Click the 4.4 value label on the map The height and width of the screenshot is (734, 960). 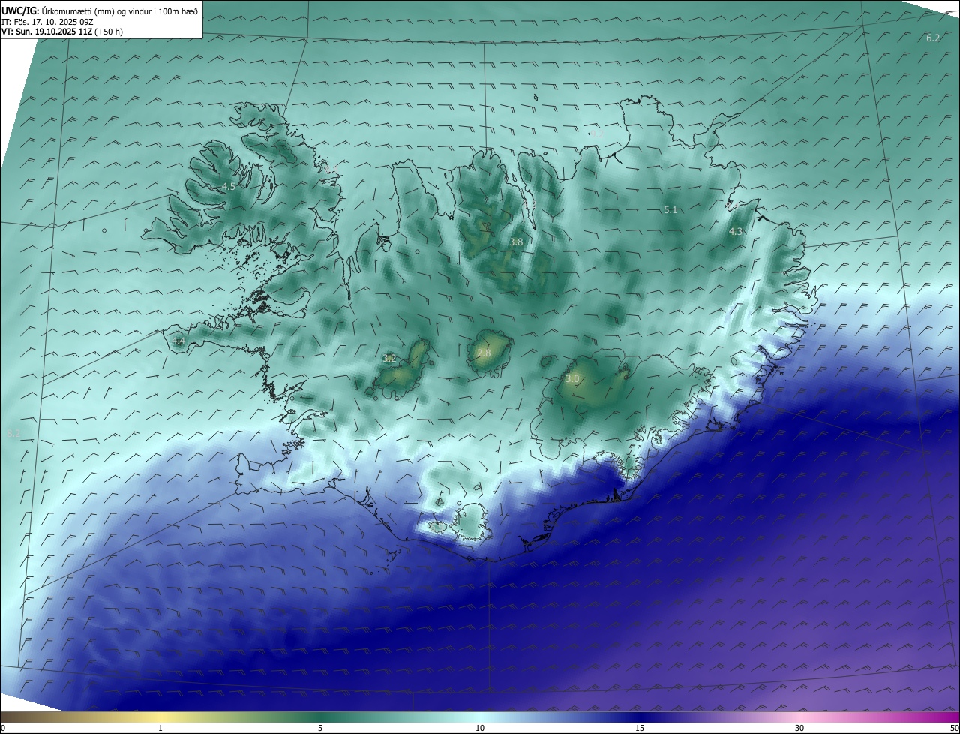tap(178, 341)
